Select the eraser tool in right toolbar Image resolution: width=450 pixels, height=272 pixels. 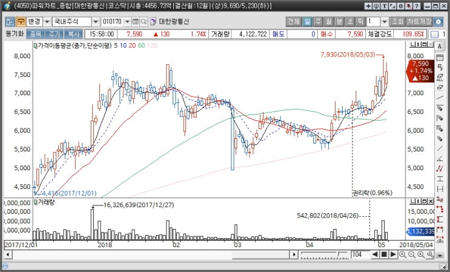[x=440, y=87]
